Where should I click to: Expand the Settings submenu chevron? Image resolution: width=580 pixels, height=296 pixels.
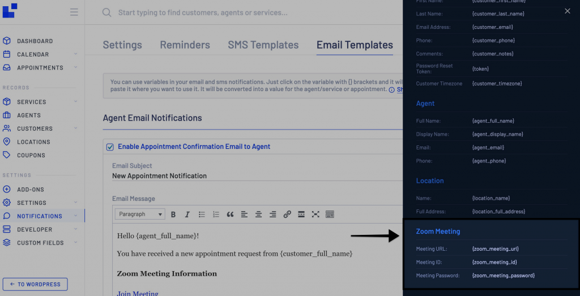[x=75, y=203]
